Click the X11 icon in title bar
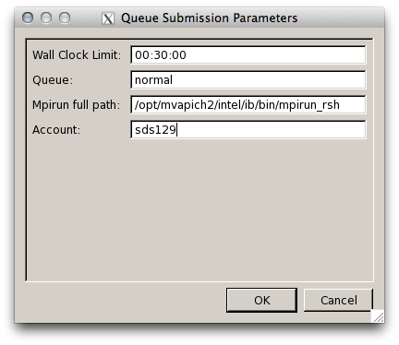Screen dimensions: 399x345 [108, 18]
